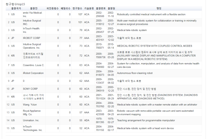Select applicant InTouch Health, Inc.
Screen dimensions: 208x139
click(31, 30)
